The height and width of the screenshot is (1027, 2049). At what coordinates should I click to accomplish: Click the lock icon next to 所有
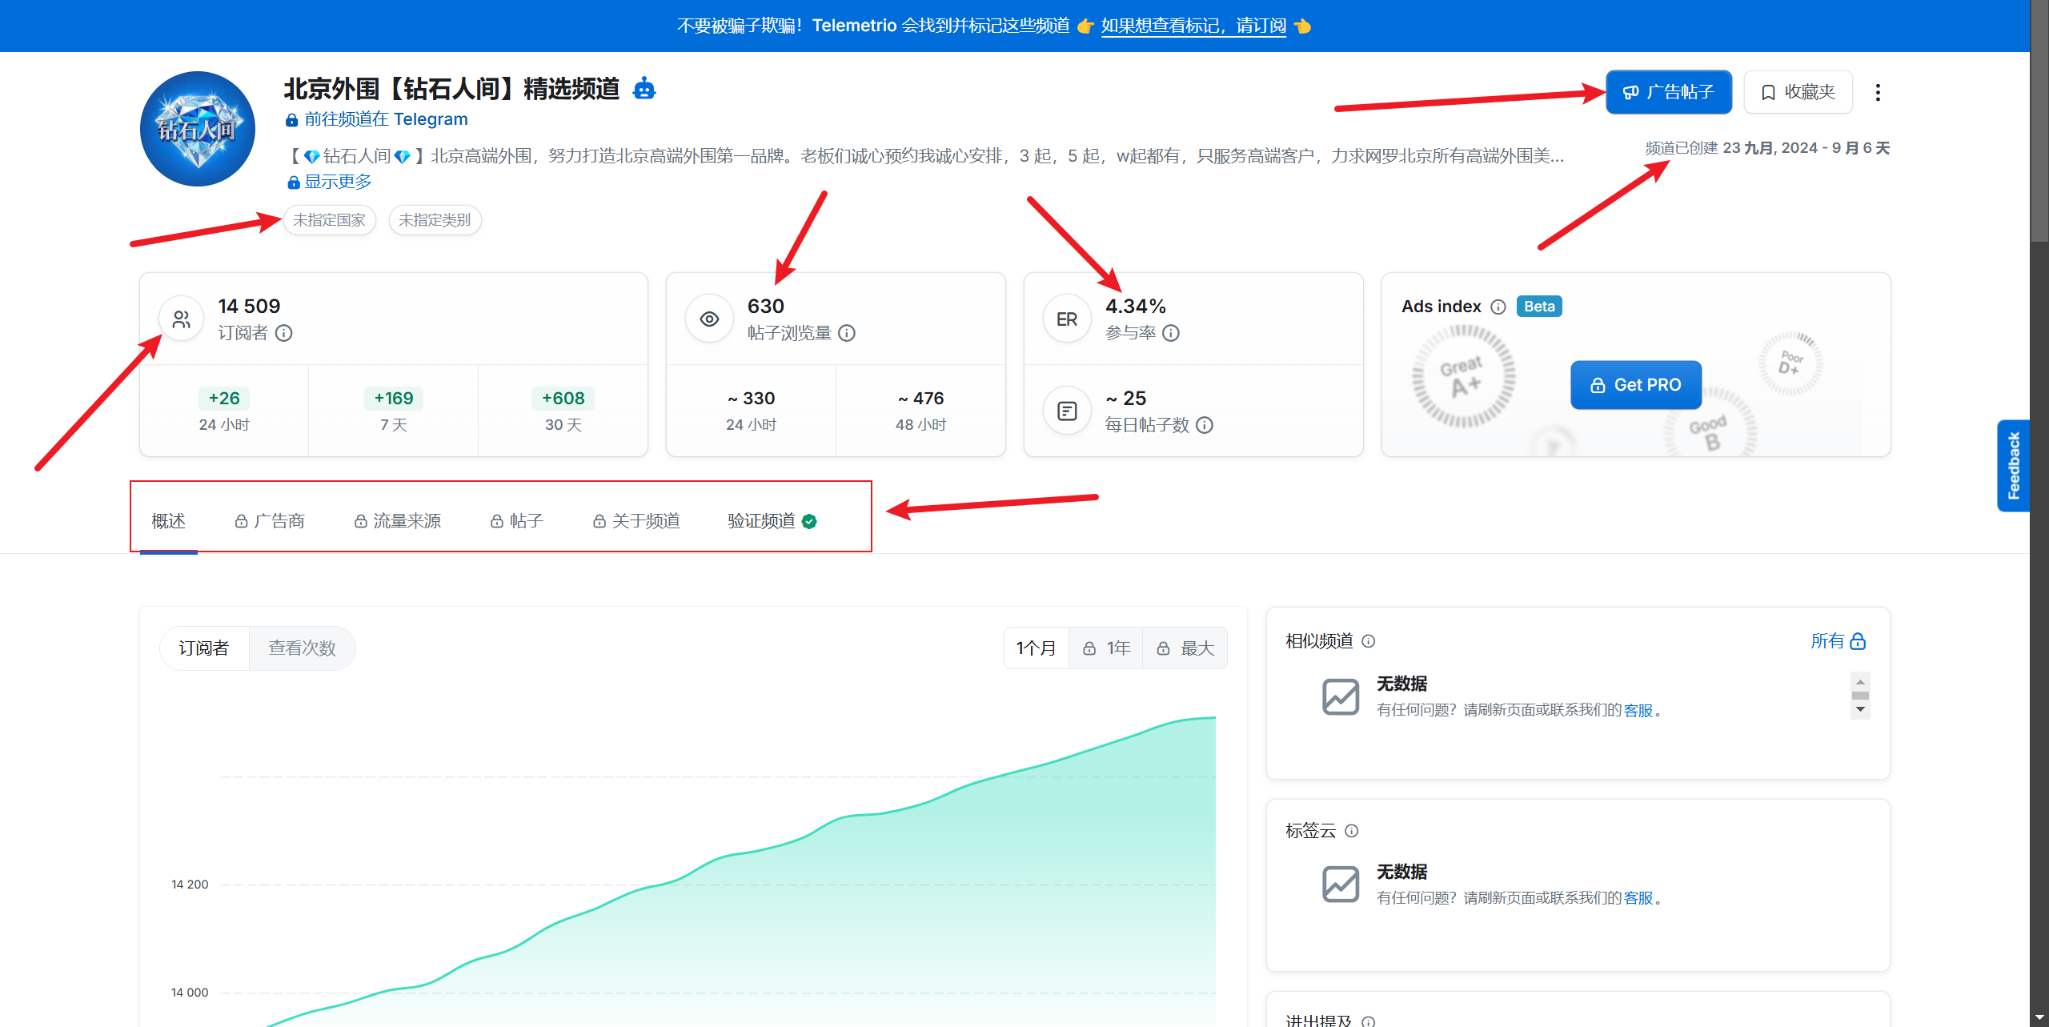[1859, 641]
